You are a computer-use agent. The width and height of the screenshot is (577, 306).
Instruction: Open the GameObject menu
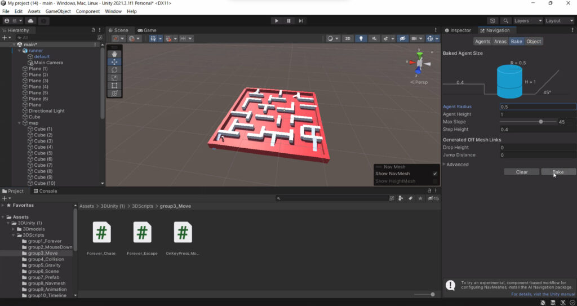coord(58,11)
